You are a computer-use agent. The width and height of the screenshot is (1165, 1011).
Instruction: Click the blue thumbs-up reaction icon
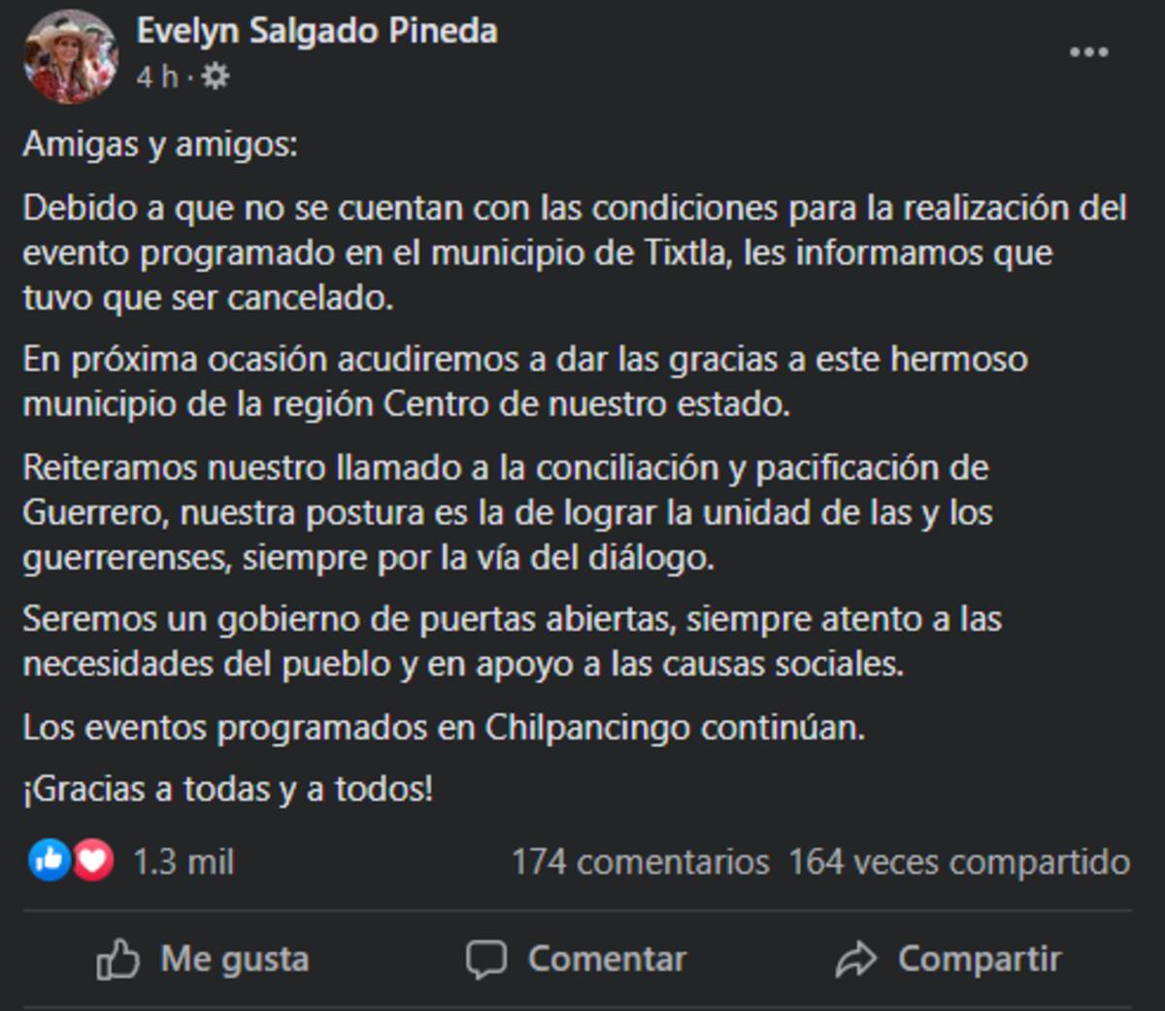point(50,860)
